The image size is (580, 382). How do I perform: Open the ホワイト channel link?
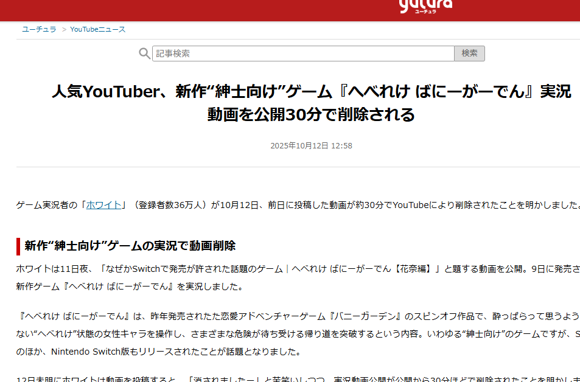click(x=103, y=205)
